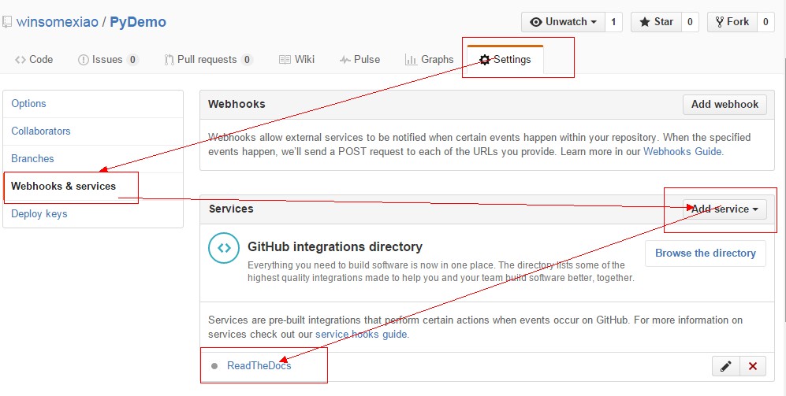Switch to the Wiki tab

coord(296,60)
